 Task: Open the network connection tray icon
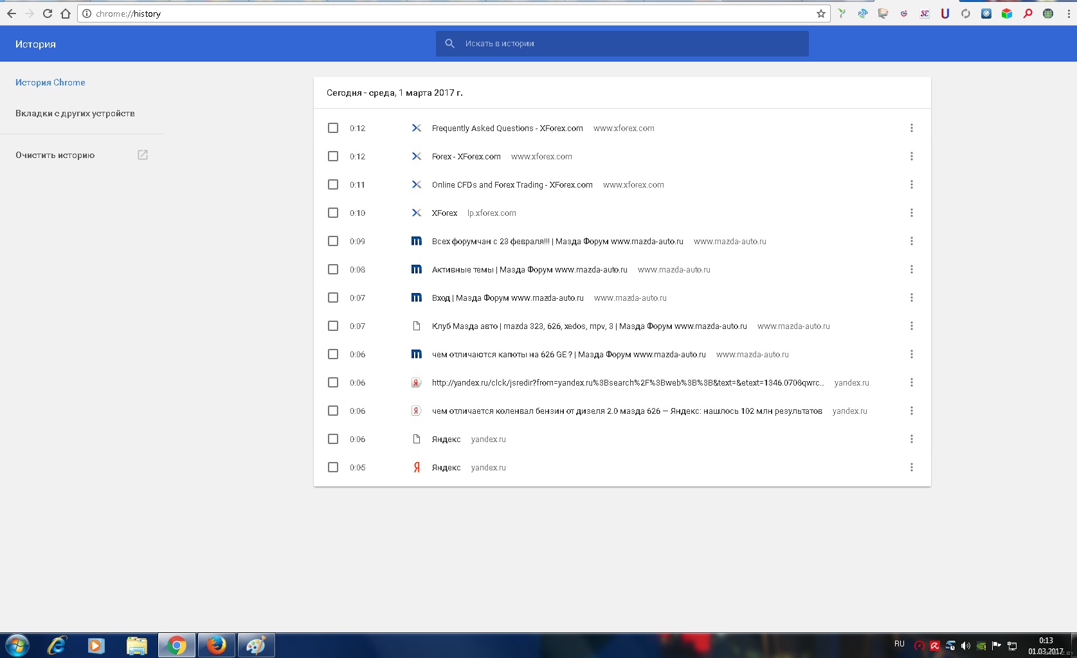pyautogui.click(x=1012, y=646)
